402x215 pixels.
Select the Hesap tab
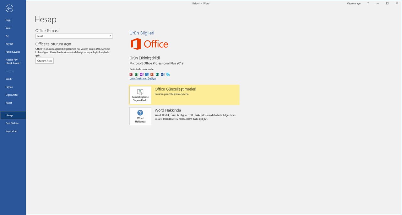(x=13, y=115)
